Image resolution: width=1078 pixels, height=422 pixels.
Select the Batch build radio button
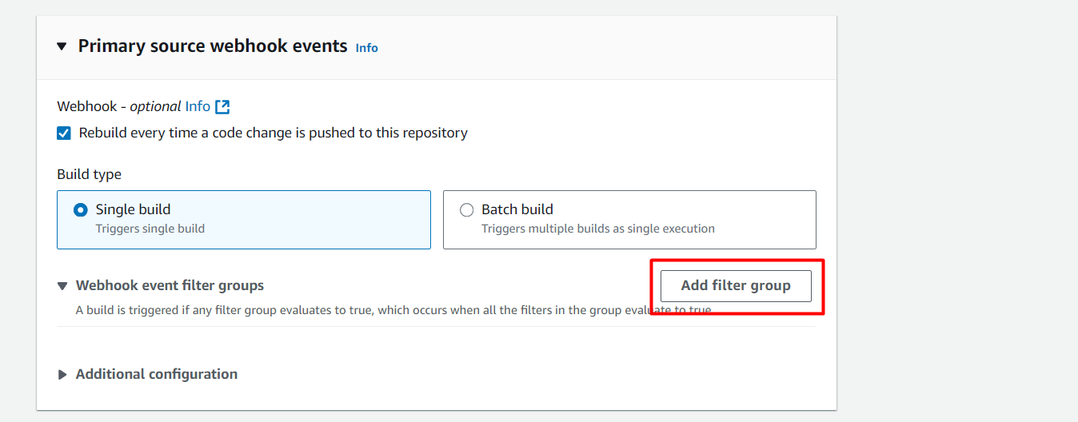[467, 210]
